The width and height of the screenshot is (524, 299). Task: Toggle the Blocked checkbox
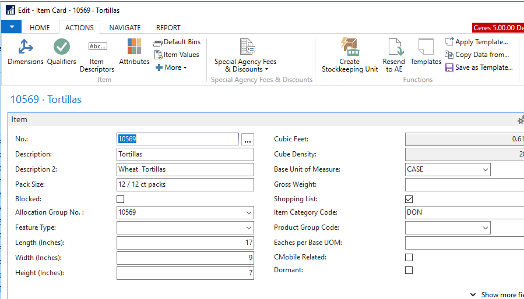[x=121, y=199]
